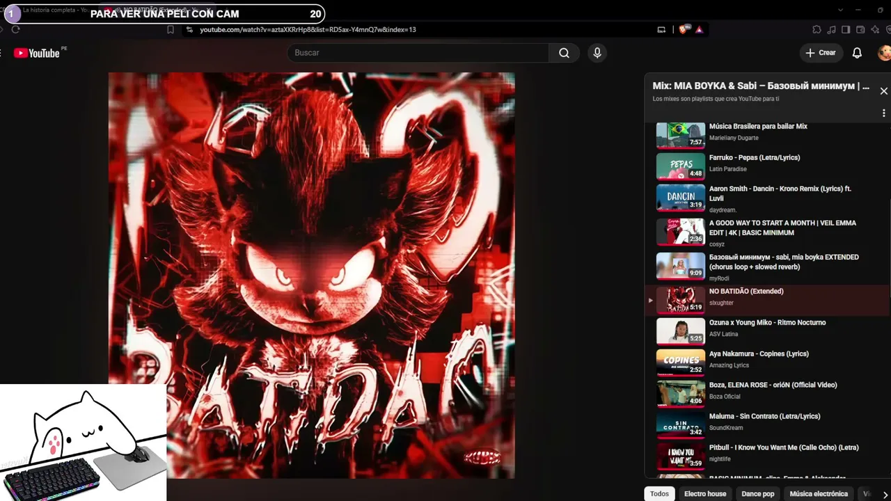Screen dimensions: 891x501
Task: Open the Brave Shields lion icon
Action: (683, 29)
